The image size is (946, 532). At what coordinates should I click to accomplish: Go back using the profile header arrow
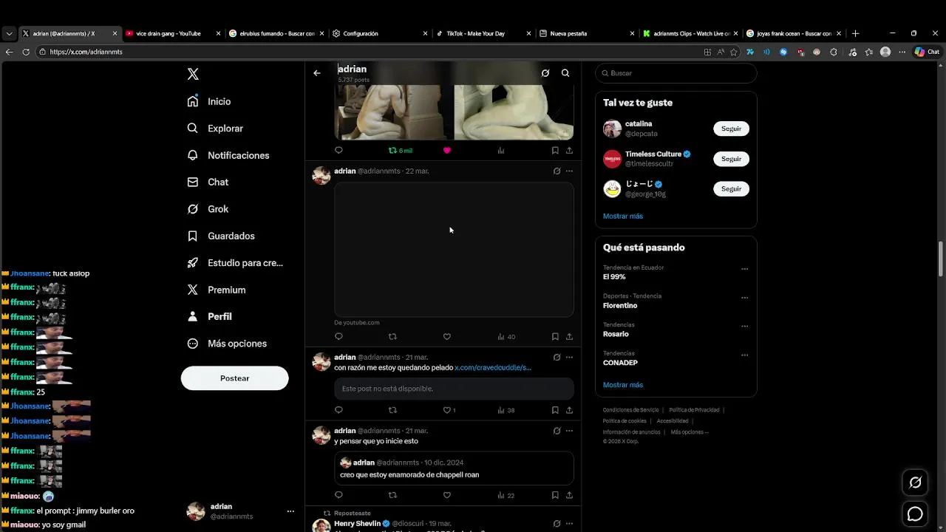(x=317, y=73)
